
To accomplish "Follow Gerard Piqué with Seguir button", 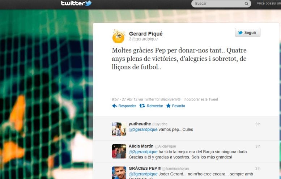I will [248, 33].
